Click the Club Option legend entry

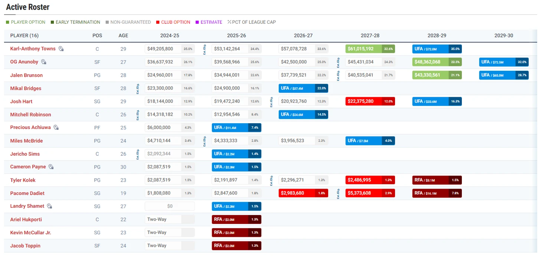coord(173,22)
